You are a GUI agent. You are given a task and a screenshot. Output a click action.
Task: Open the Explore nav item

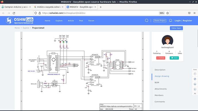[x=59, y=21]
